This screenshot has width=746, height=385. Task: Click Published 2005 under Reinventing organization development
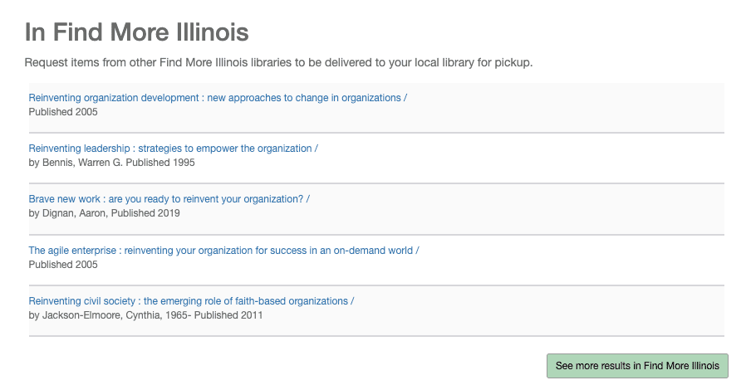pyautogui.click(x=63, y=112)
